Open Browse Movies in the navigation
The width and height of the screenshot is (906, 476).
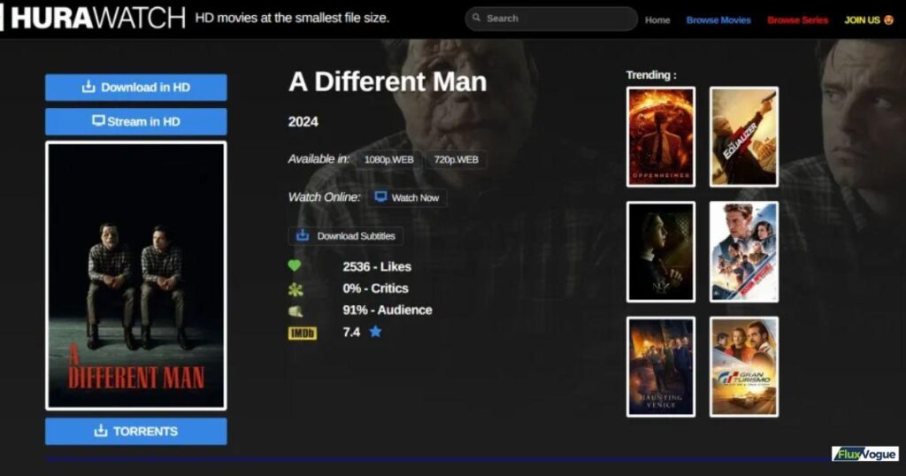coord(718,19)
